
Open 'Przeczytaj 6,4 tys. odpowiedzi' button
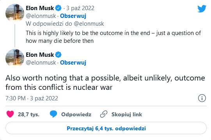pyautogui.click(x=106, y=128)
